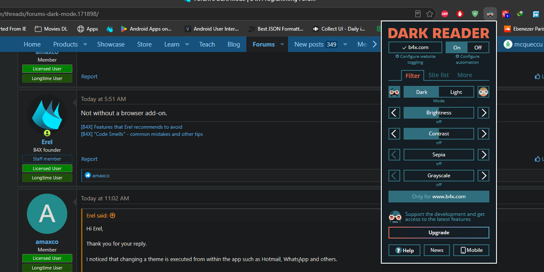
Task: Open the reader mode icon in address bar
Action: (418, 14)
